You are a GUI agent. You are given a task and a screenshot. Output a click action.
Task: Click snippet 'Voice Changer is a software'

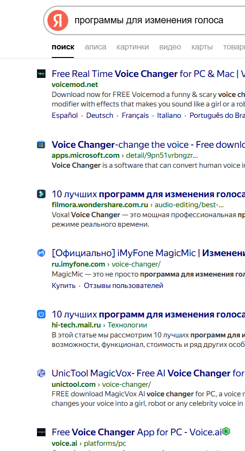click(148, 165)
